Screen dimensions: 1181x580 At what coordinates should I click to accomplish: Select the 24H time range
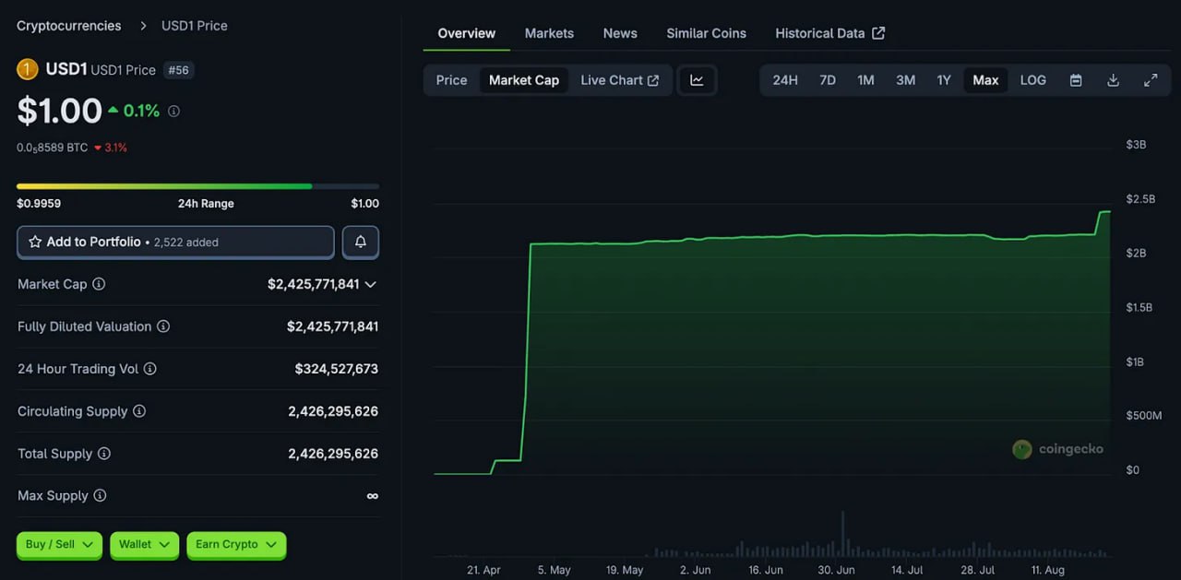(x=785, y=80)
